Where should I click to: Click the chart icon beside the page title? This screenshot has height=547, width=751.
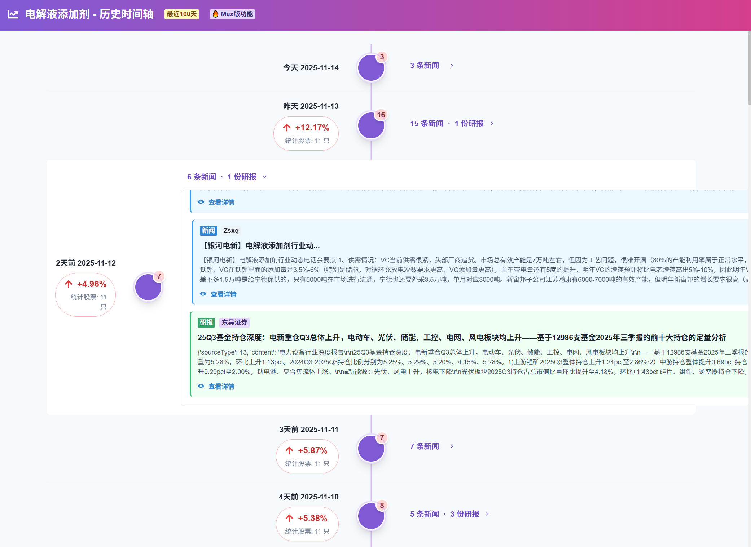(x=13, y=14)
